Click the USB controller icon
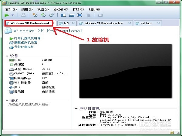The image size is (182, 136). tap(12, 83)
